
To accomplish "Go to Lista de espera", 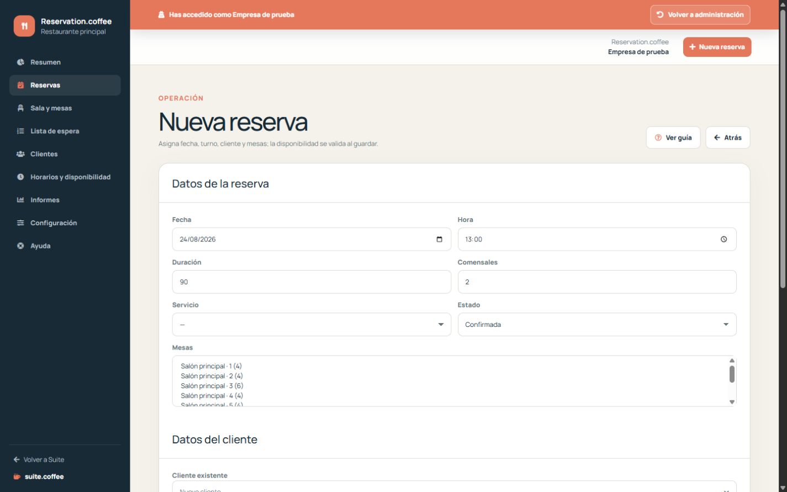I will point(65,131).
